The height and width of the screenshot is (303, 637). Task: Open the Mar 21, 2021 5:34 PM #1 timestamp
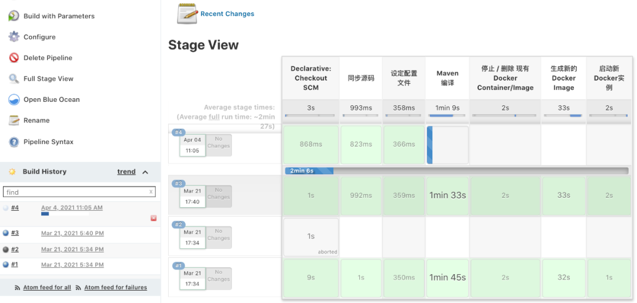coord(73,265)
